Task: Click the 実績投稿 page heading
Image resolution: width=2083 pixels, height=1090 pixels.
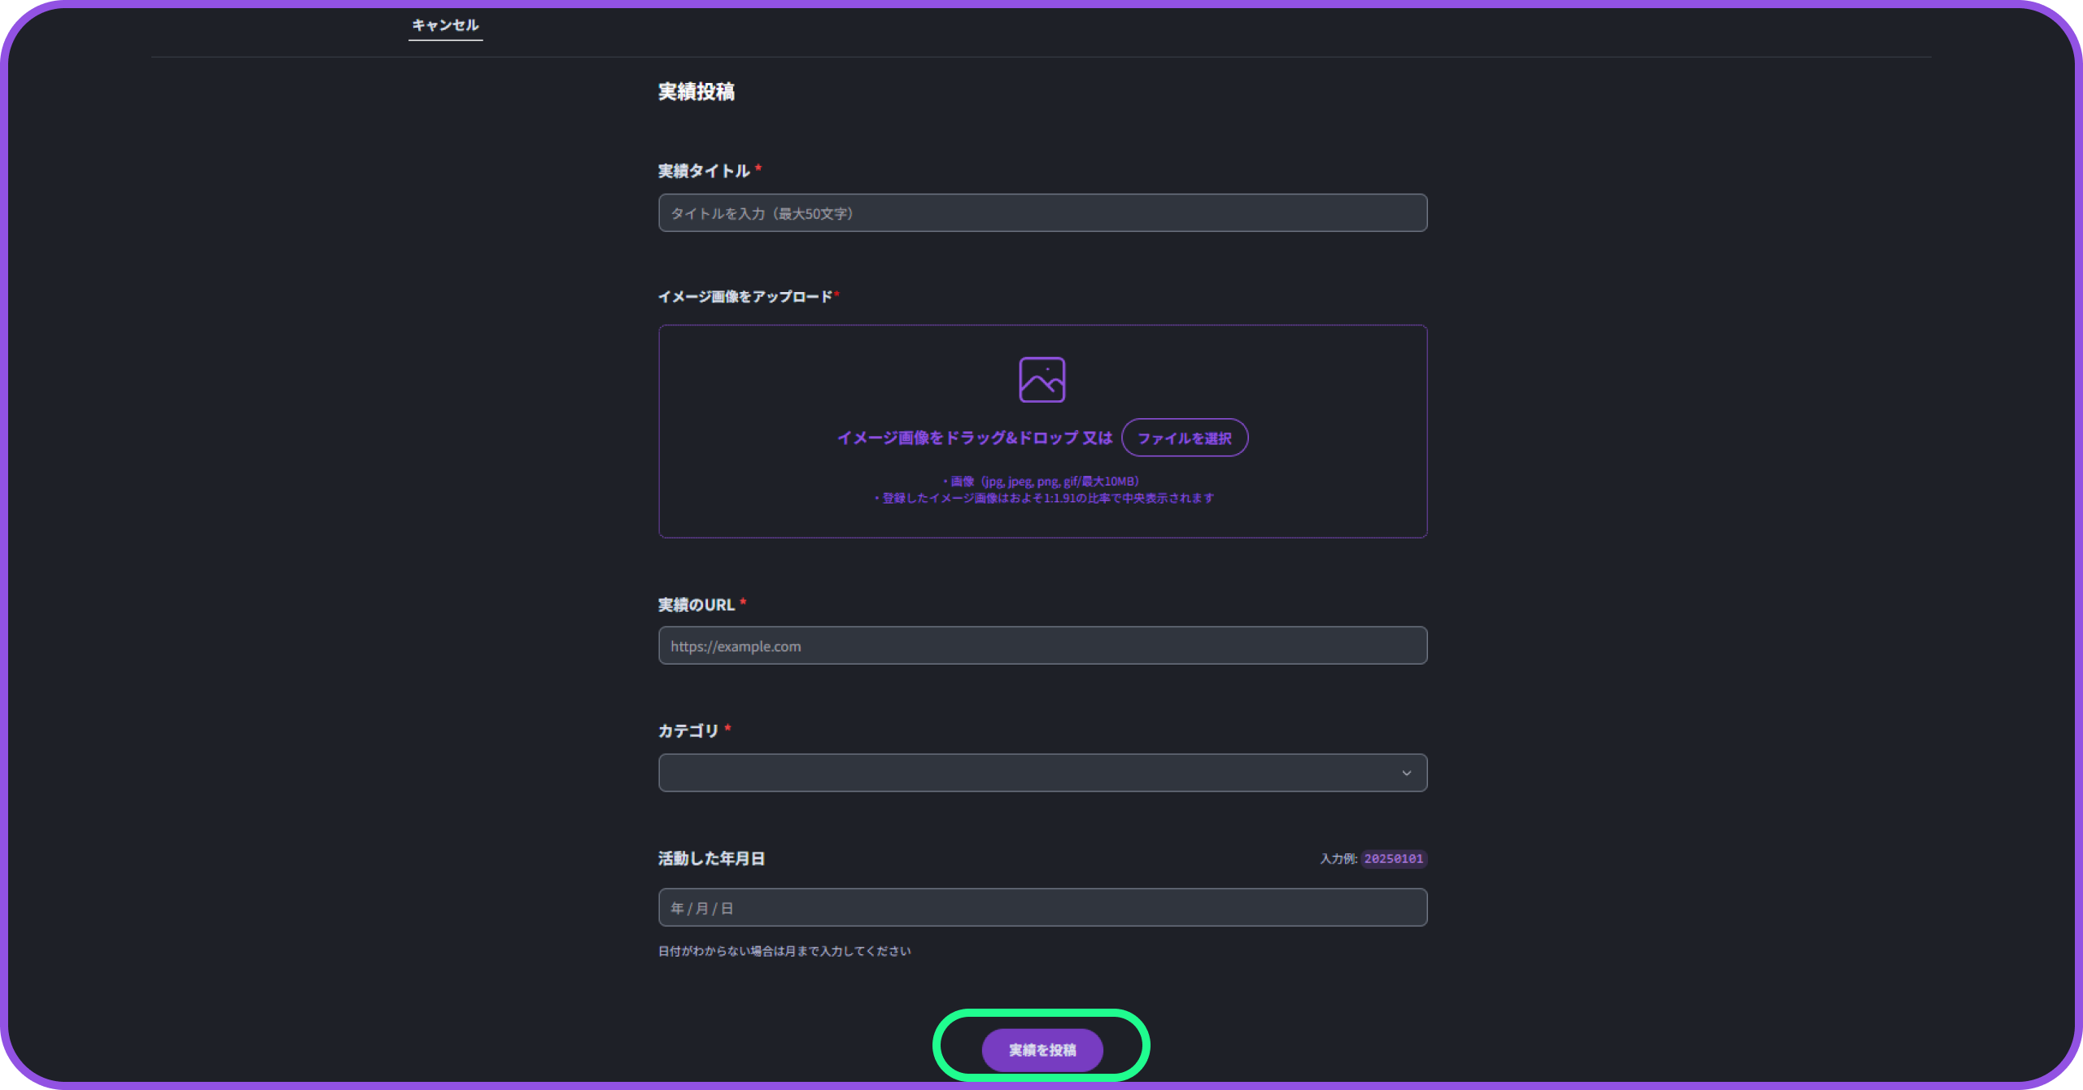Action: 696,92
